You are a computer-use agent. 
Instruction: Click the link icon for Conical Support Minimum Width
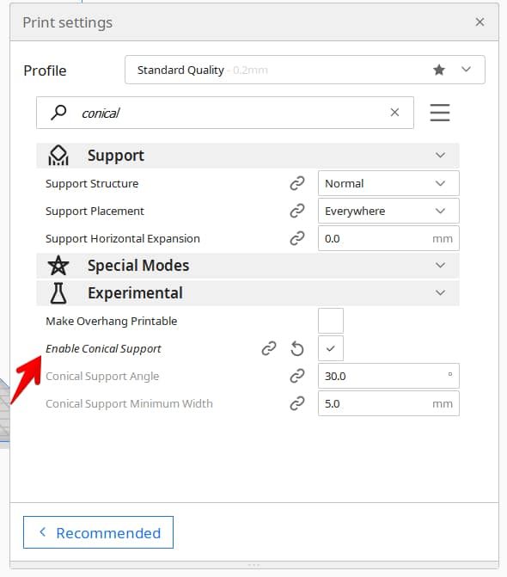297,403
